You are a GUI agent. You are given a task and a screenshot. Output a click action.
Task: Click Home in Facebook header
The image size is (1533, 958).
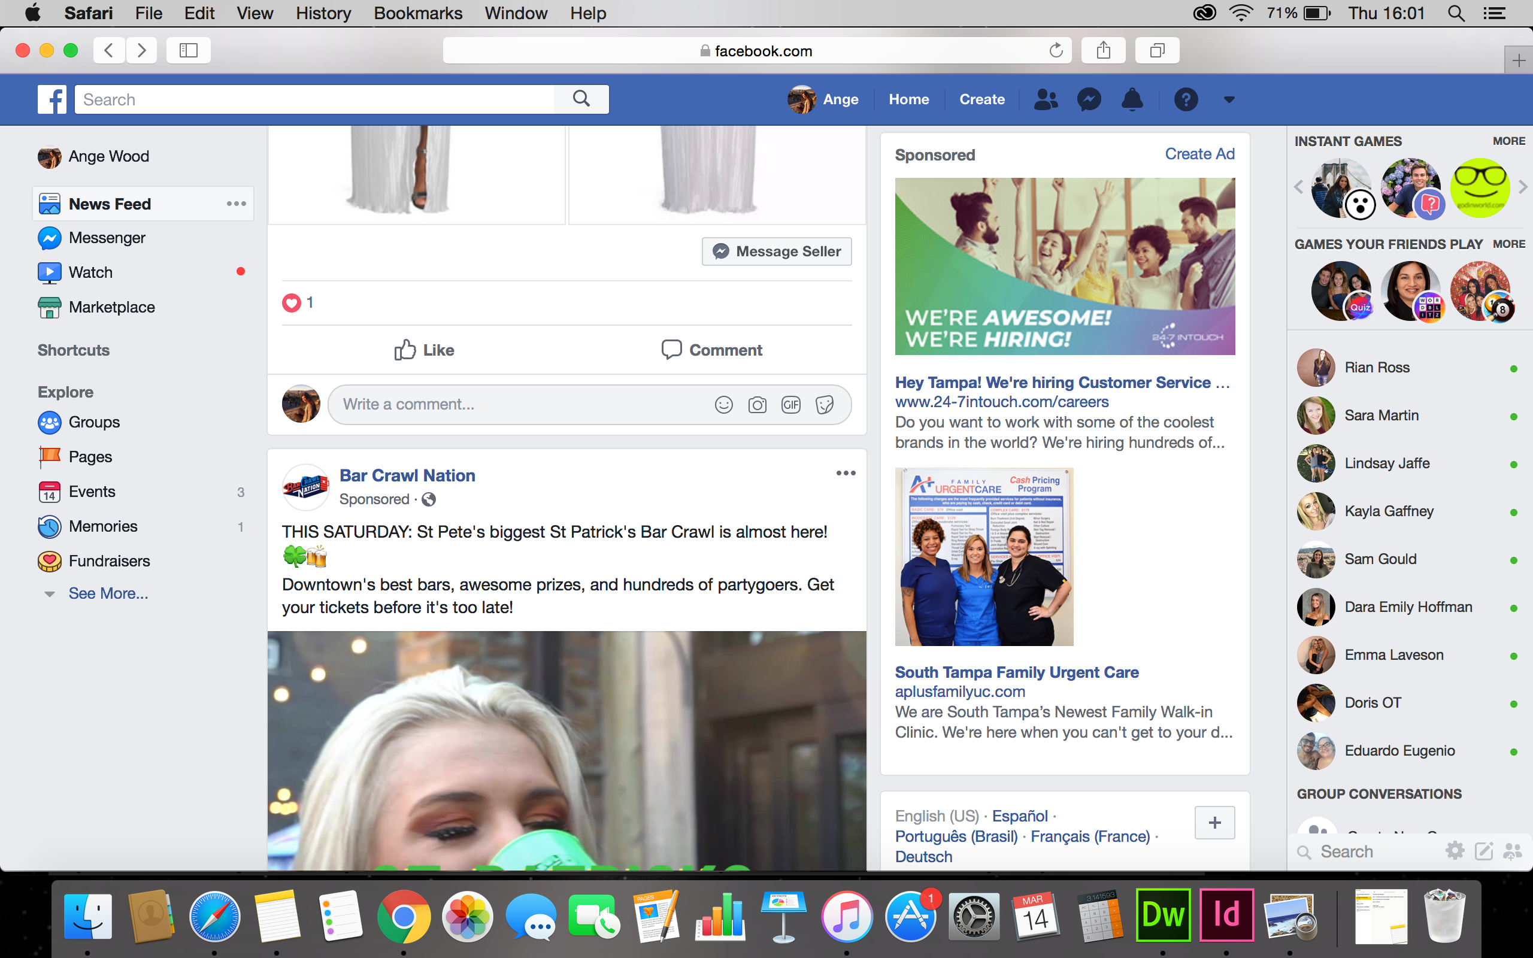pyautogui.click(x=908, y=99)
